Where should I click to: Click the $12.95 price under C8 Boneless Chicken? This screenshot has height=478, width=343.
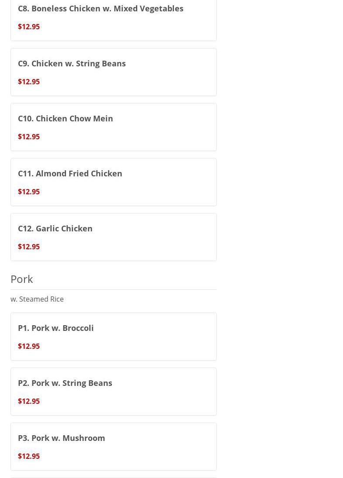29,27
